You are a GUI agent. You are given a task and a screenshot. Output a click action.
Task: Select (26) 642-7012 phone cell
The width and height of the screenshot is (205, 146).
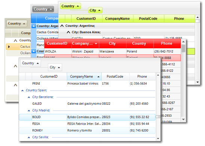pyautogui.click(x=167, y=51)
